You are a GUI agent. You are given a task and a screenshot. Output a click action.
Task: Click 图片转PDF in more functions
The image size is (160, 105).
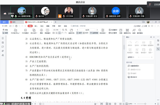pos(132,77)
